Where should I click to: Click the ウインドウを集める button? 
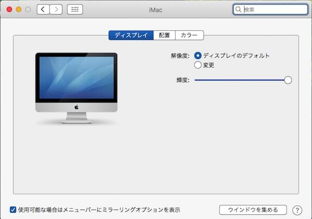253,210
